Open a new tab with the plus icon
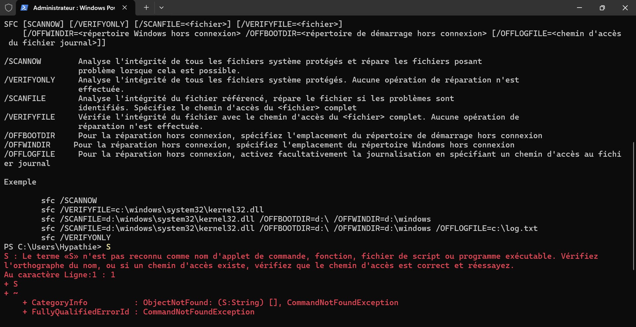The image size is (636, 327). 146,8
